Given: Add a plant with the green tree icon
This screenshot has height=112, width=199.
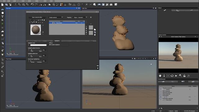Looking at the screenshot, I should point(2,24).
